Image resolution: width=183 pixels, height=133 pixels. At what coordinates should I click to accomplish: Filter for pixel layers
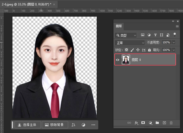tap(143, 35)
